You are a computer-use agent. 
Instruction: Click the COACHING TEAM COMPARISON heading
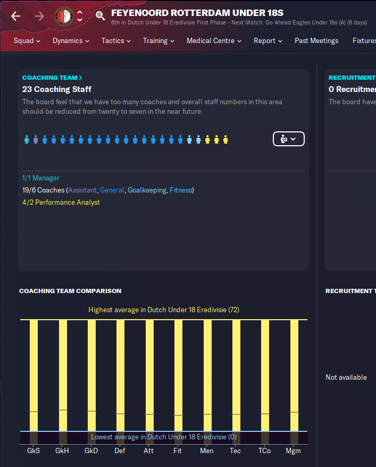[x=70, y=291]
